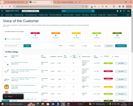Open the EN language dropdown
The image size is (133, 106).
[124, 11]
